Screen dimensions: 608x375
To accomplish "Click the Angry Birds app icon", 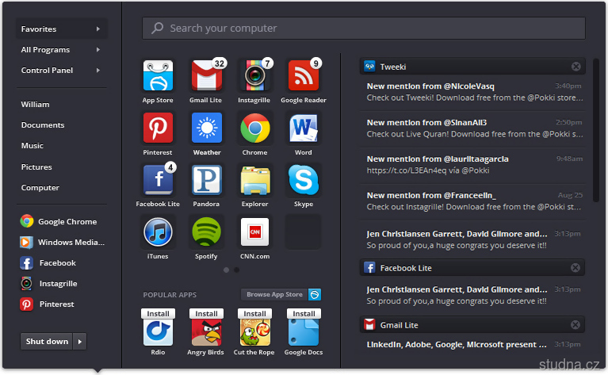I will [207, 332].
